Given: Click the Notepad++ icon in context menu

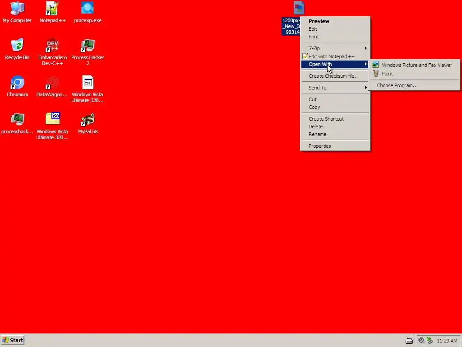Looking at the screenshot, I should point(305,56).
